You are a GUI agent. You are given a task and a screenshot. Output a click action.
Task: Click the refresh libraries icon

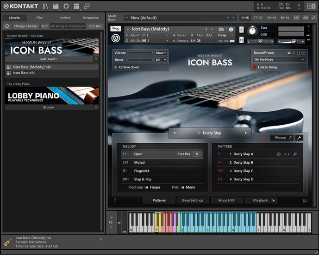pos(7,26)
